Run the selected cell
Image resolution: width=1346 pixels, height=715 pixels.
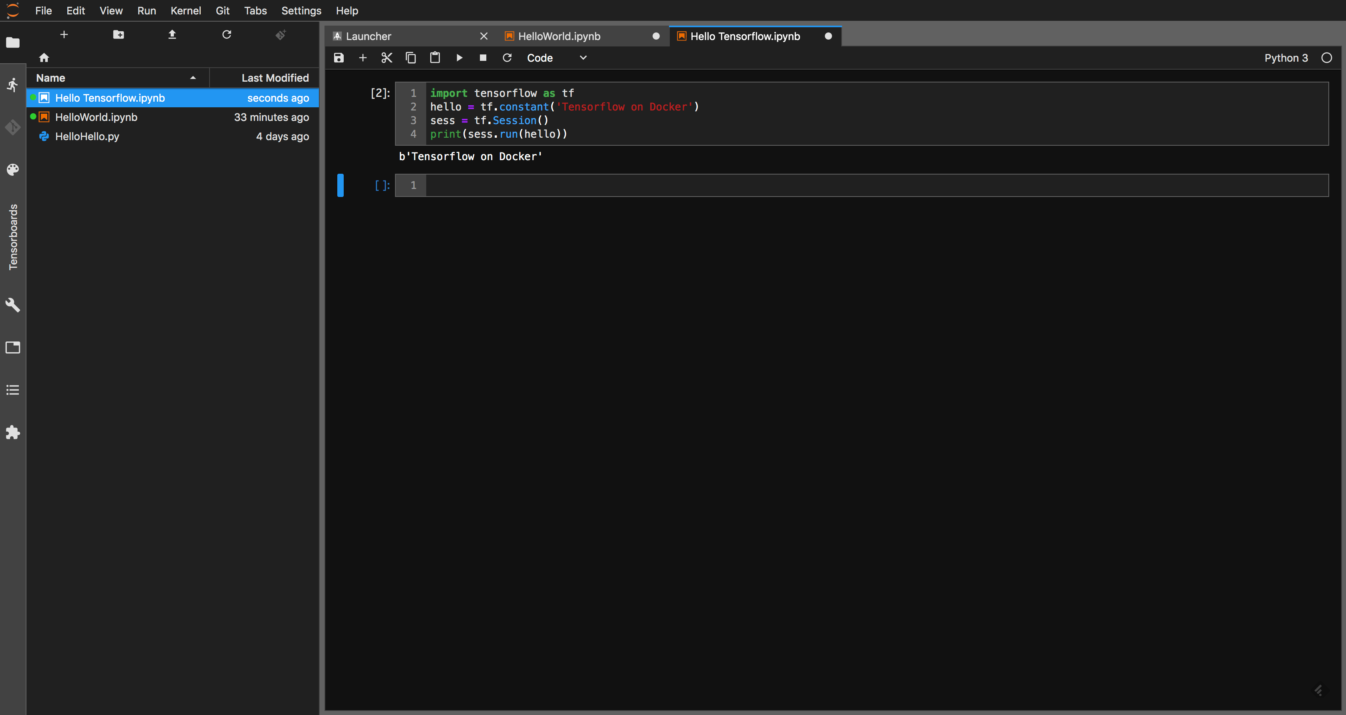point(459,58)
